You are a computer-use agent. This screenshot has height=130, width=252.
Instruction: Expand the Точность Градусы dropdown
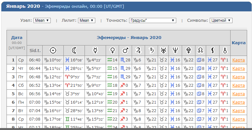(x=153, y=20)
